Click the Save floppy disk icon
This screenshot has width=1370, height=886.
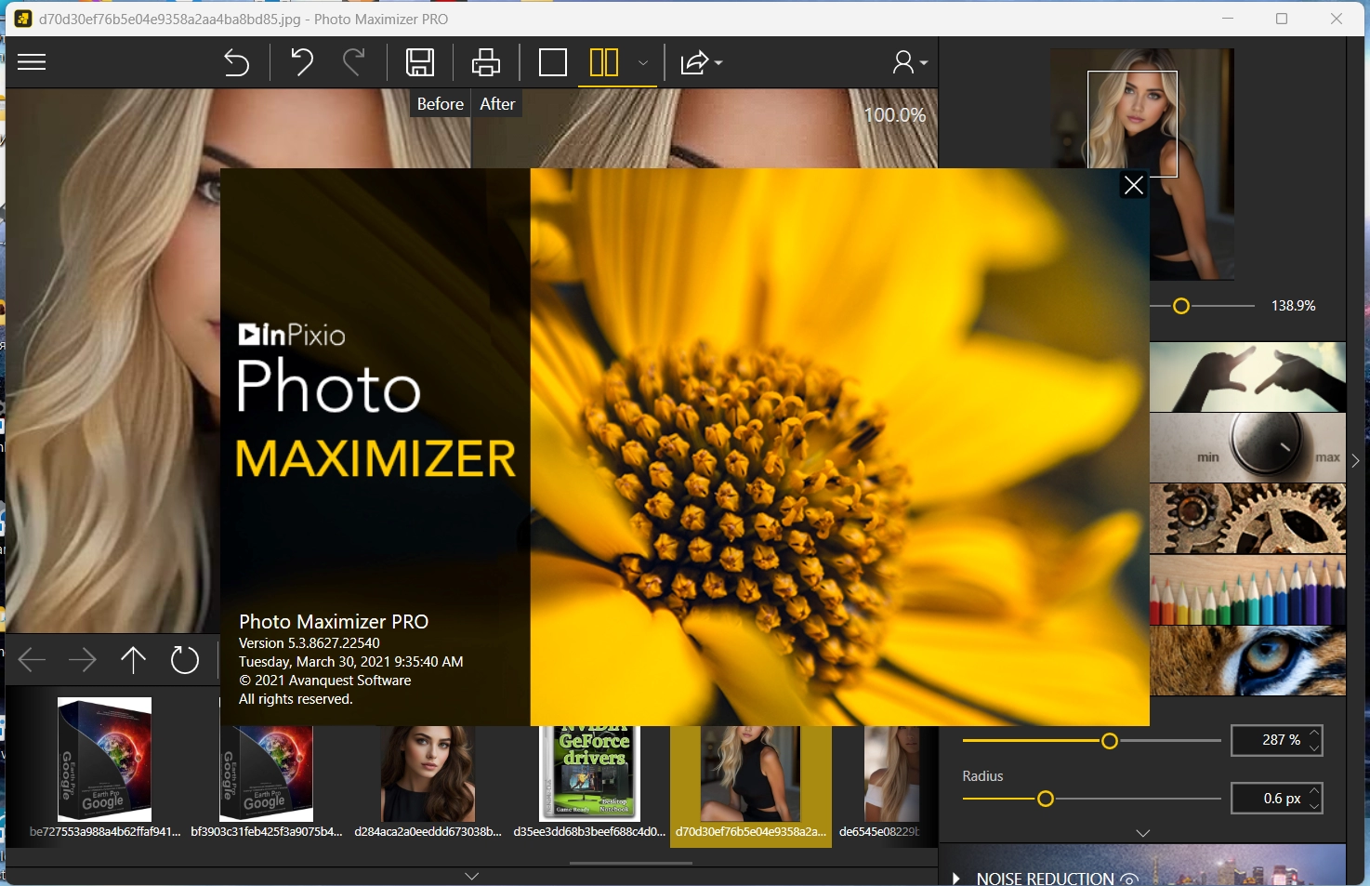coord(420,62)
